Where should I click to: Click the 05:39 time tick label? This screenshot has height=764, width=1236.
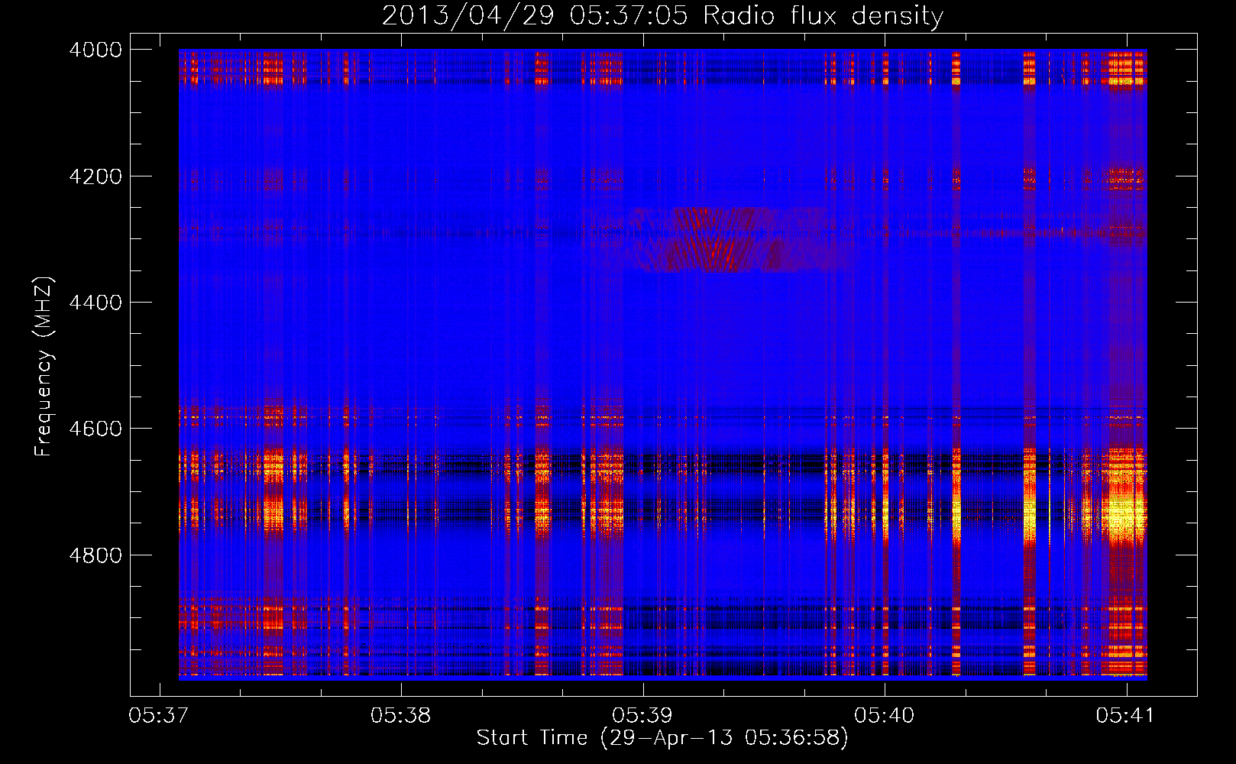642,715
